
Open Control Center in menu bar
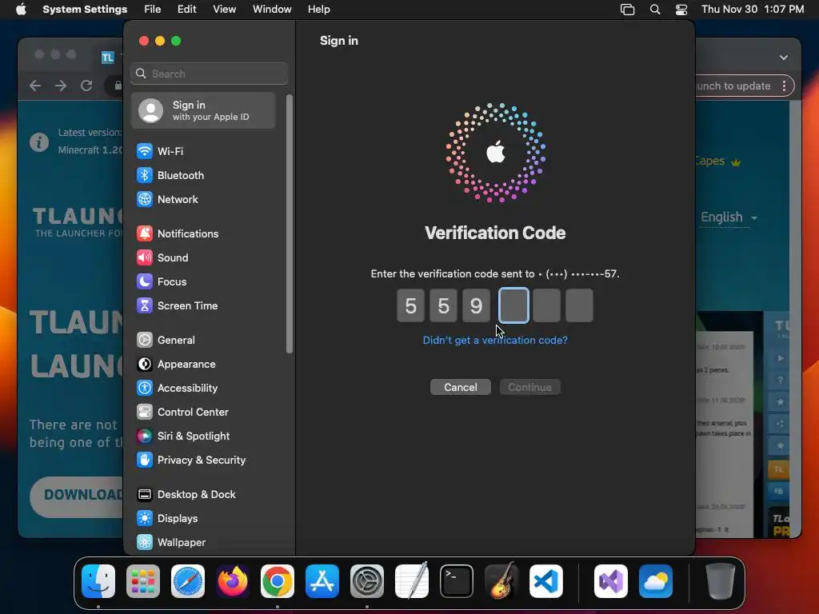coord(681,10)
